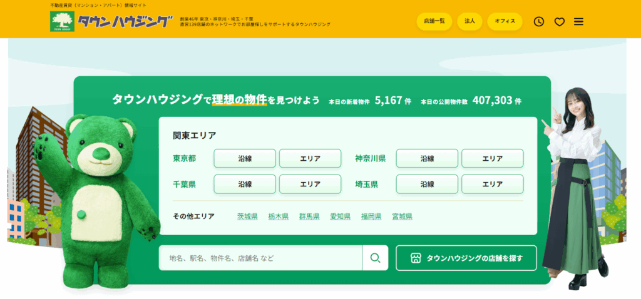This screenshot has height=299, width=641.
Task: Open the オフィス page
Action: point(505,21)
